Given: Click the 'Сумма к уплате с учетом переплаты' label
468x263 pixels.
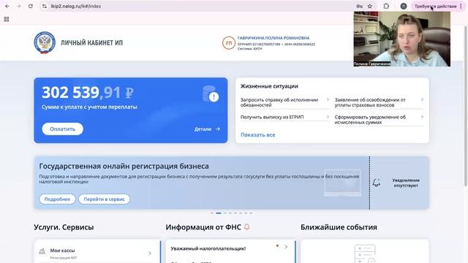Looking at the screenshot, I should 89,107.
